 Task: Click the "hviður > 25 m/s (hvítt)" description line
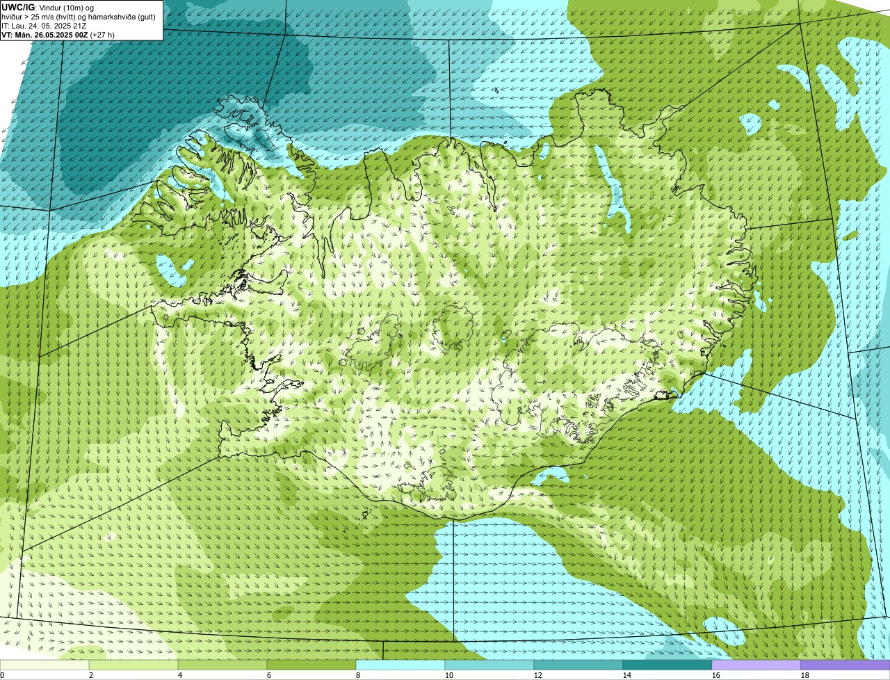[x=79, y=17]
